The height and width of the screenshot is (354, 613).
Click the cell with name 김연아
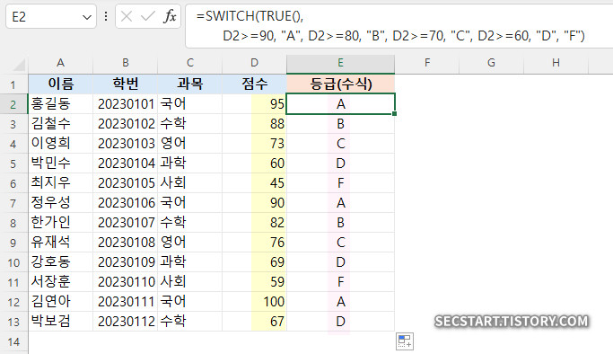coord(61,302)
